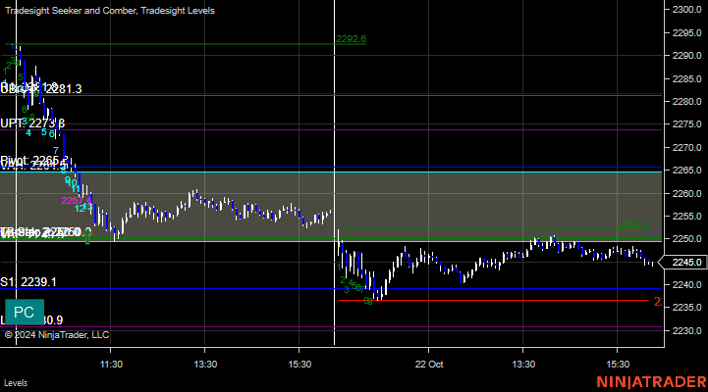Click the 2235.0 price axis label
Screen dimensions: 708x392
click(x=686, y=308)
